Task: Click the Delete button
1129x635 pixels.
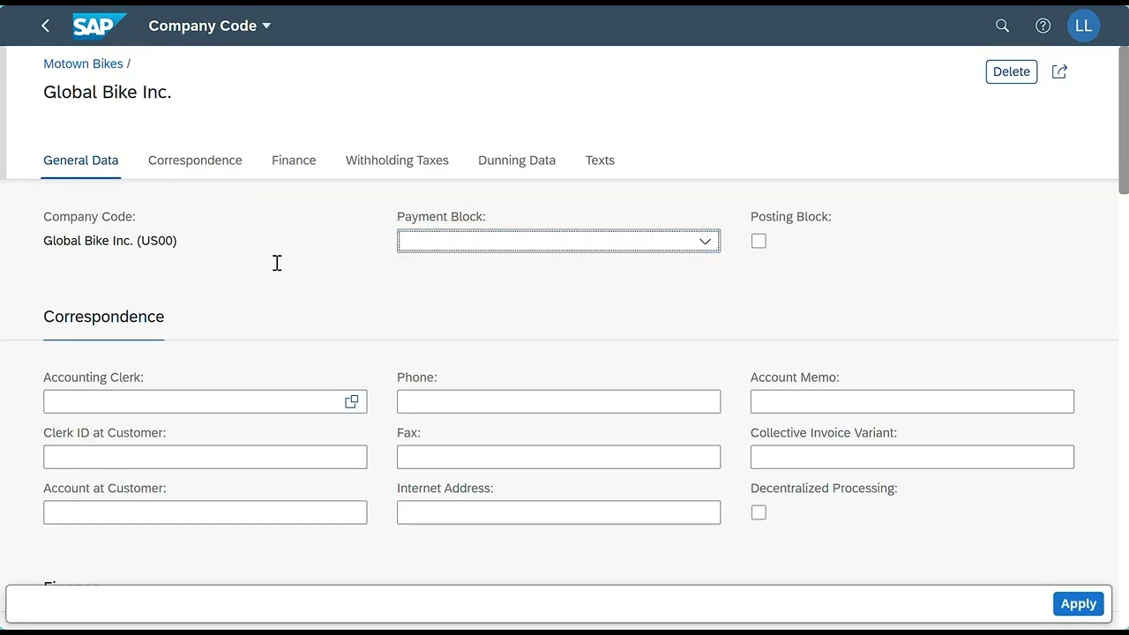Action: 1012,71
